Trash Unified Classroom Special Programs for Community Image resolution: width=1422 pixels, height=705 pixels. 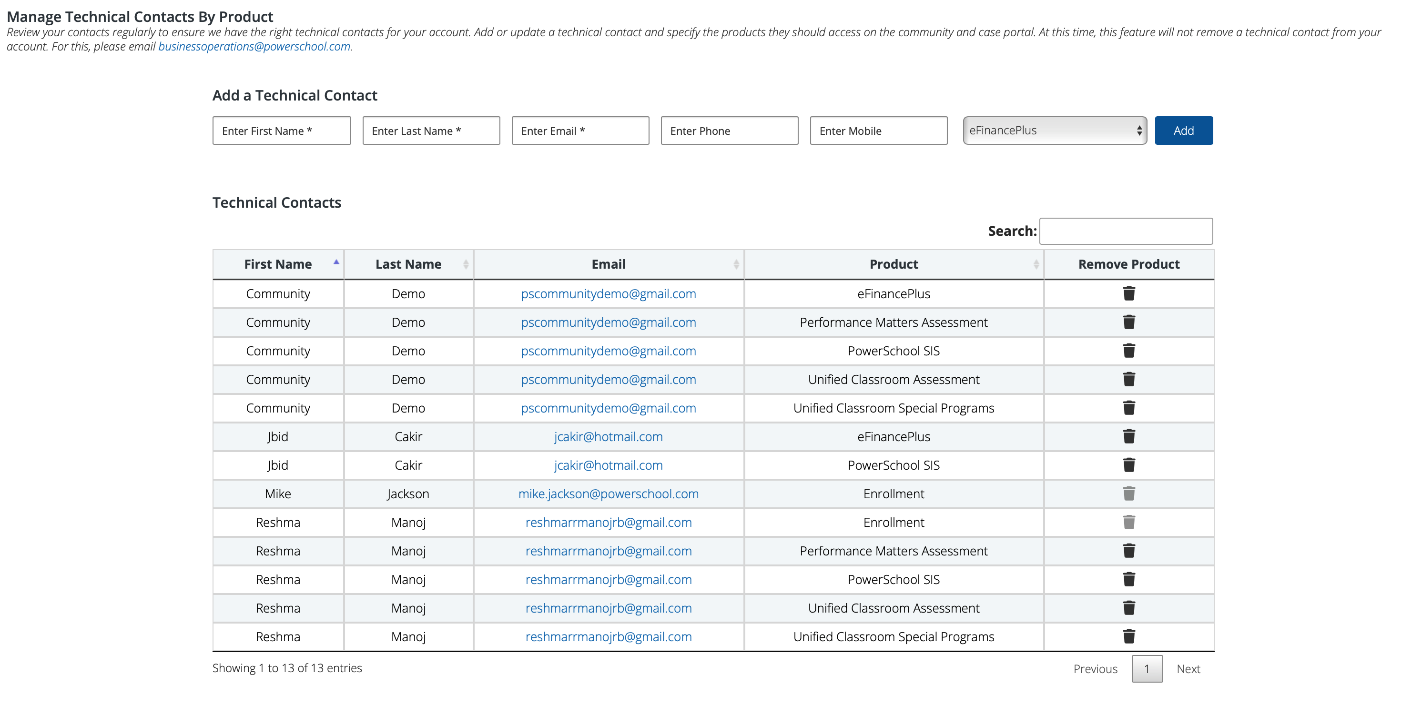point(1128,408)
